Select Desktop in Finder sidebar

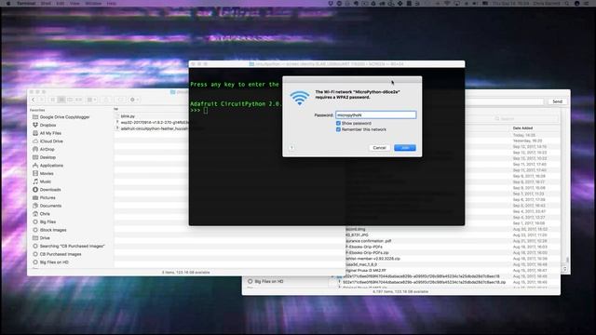tap(44, 157)
